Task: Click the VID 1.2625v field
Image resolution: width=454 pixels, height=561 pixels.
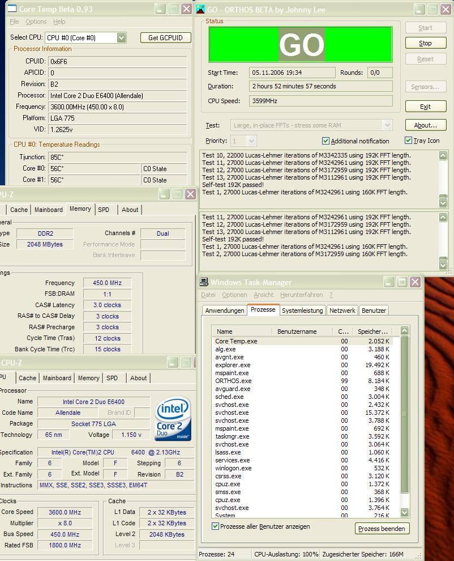Action: pyautogui.click(x=117, y=129)
